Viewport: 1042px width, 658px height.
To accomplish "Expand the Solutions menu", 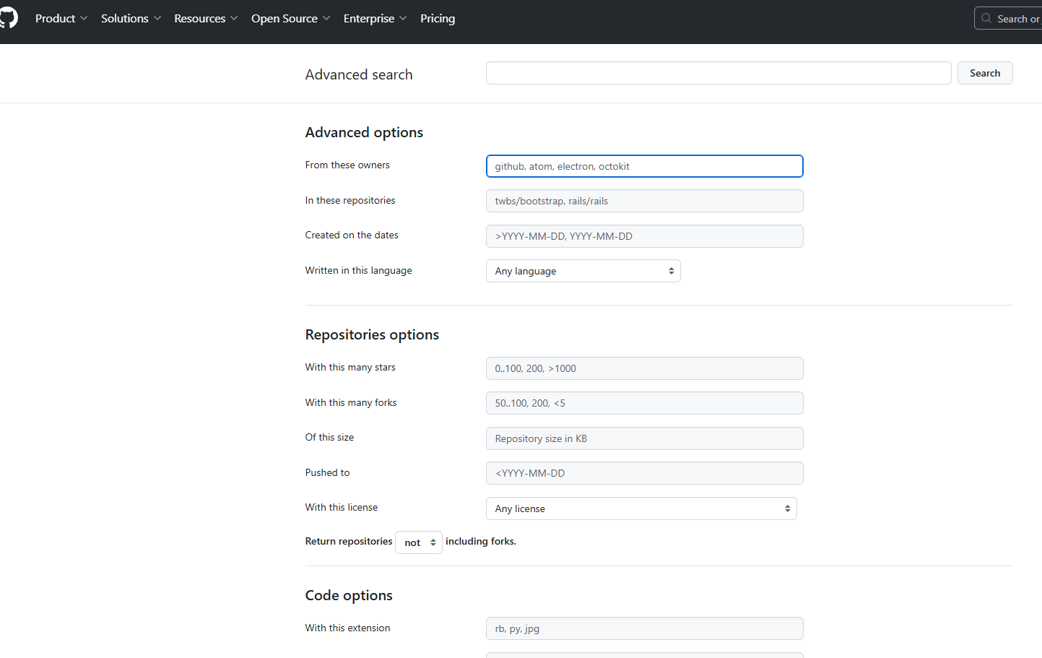I will 131,19.
